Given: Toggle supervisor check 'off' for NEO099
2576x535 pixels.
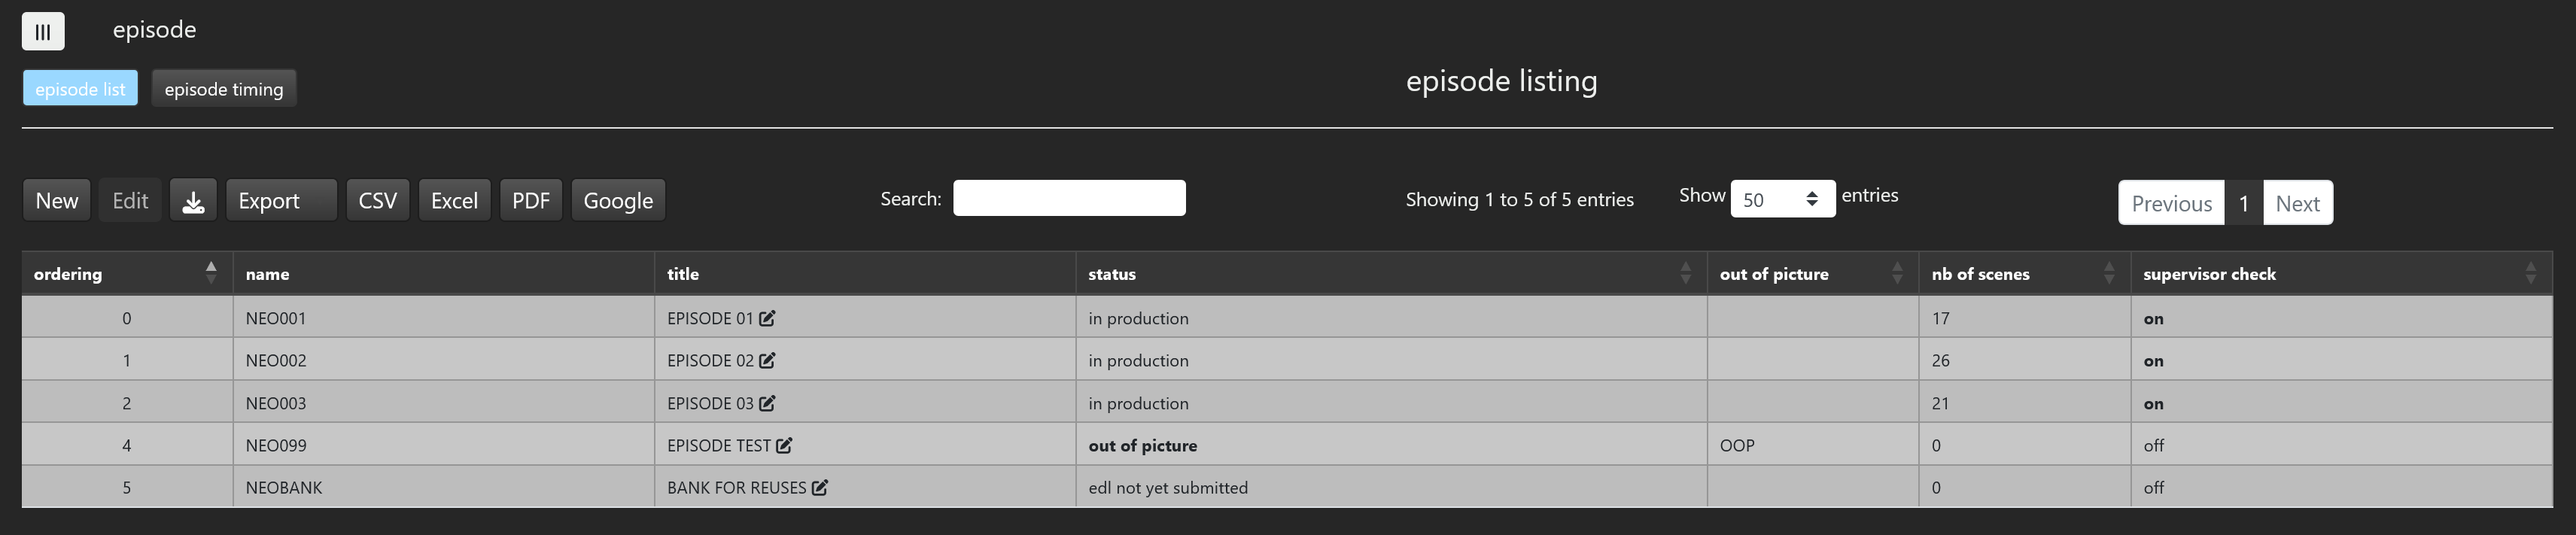Looking at the screenshot, I should pos(2153,446).
